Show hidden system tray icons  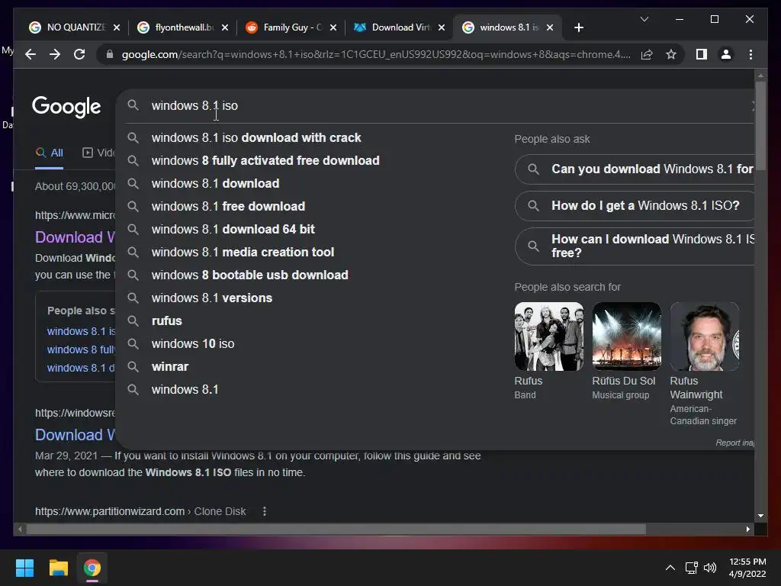tap(670, 568)
